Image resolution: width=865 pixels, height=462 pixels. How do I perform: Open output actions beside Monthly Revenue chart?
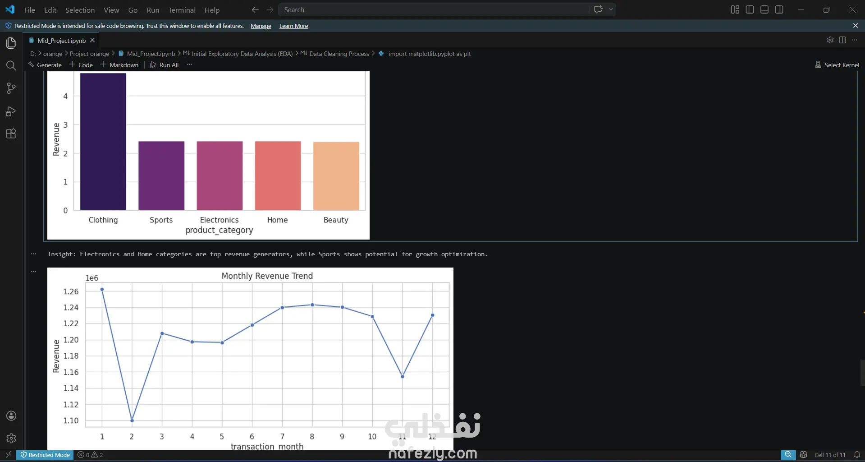(33, 272)
